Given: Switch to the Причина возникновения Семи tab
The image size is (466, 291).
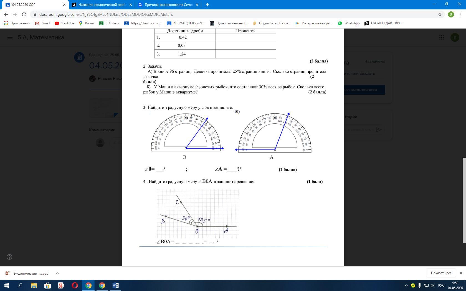Looking at the screenshot, I should pos(168,5).
